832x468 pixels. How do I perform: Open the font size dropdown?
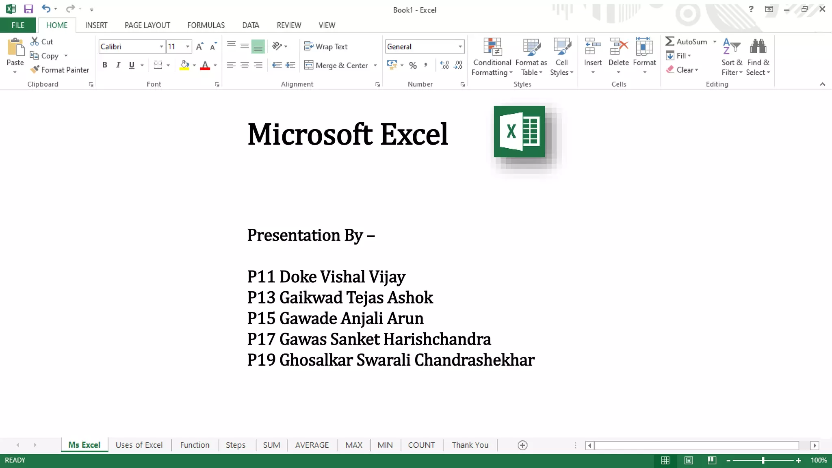point(187,46)
